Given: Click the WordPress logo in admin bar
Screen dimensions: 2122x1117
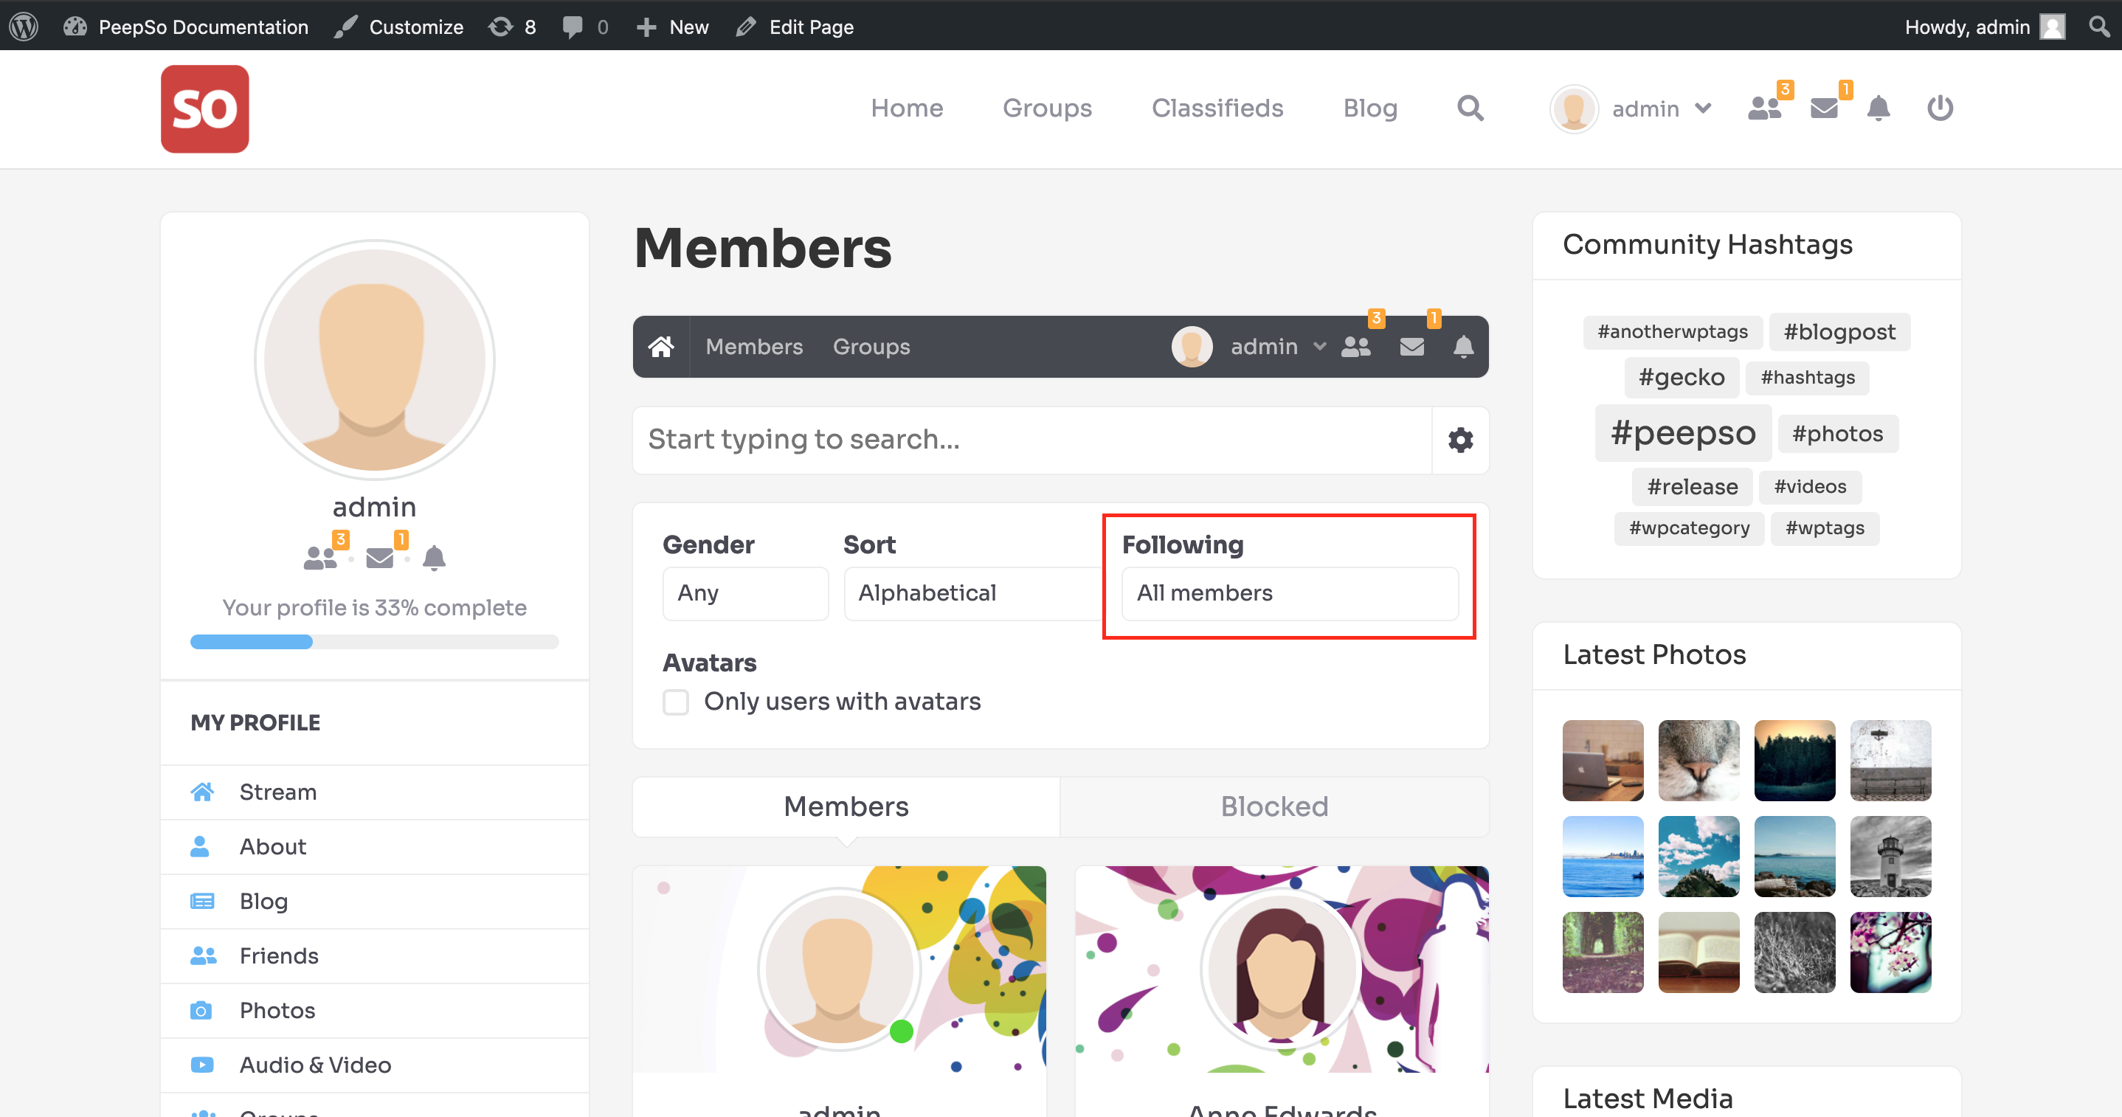Looking at the screenshot, I should (x=24, y=27).
